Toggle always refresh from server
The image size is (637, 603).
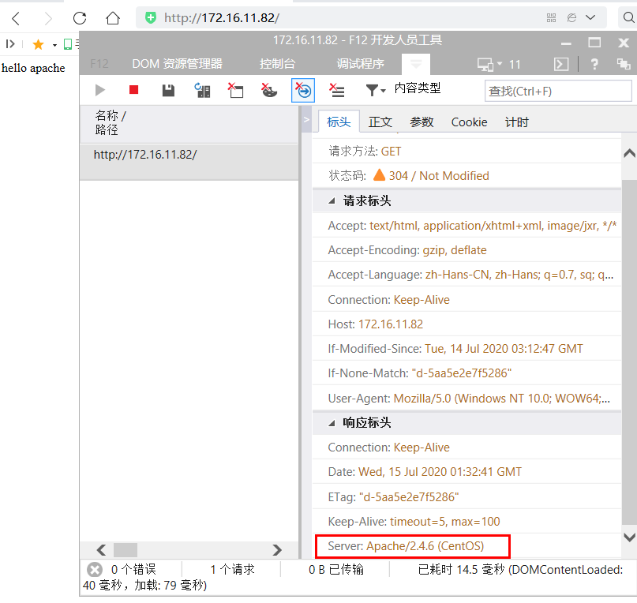202,90
